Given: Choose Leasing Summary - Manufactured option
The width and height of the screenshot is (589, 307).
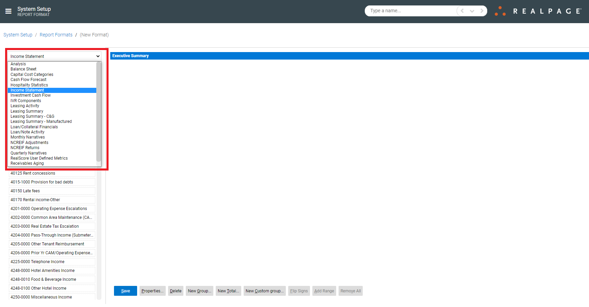Looking at the screenshot, I should (x=52, y=122).
